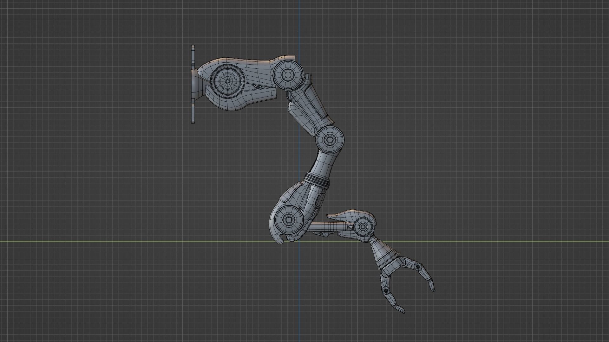Click the lower gripper claw finger tip

pyautogui.click(x=400, y=309)
